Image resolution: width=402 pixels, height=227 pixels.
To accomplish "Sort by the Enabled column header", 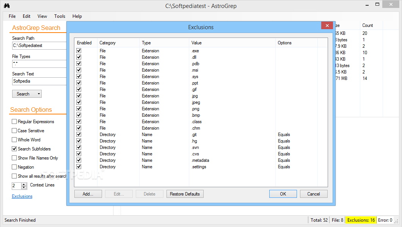I will tap(84, 43).
